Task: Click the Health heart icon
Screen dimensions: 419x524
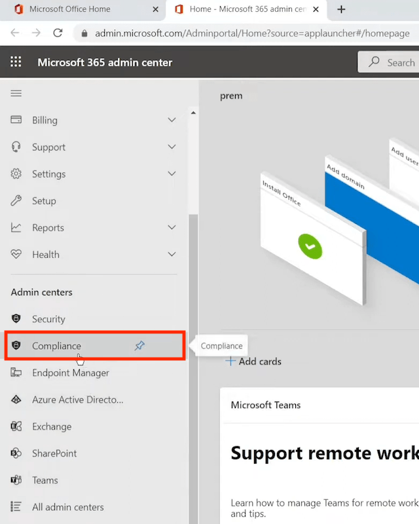Action: click(x=16, y=254)
